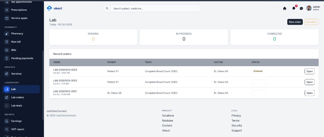Screen dimensions: 324x137
Task: Click the sidebar vertical scrollbar
Action: click(x=43, y=85)
